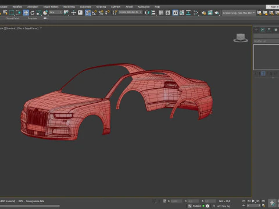
Task: Click the X coordinate field
Action: [x=176, y=201]
